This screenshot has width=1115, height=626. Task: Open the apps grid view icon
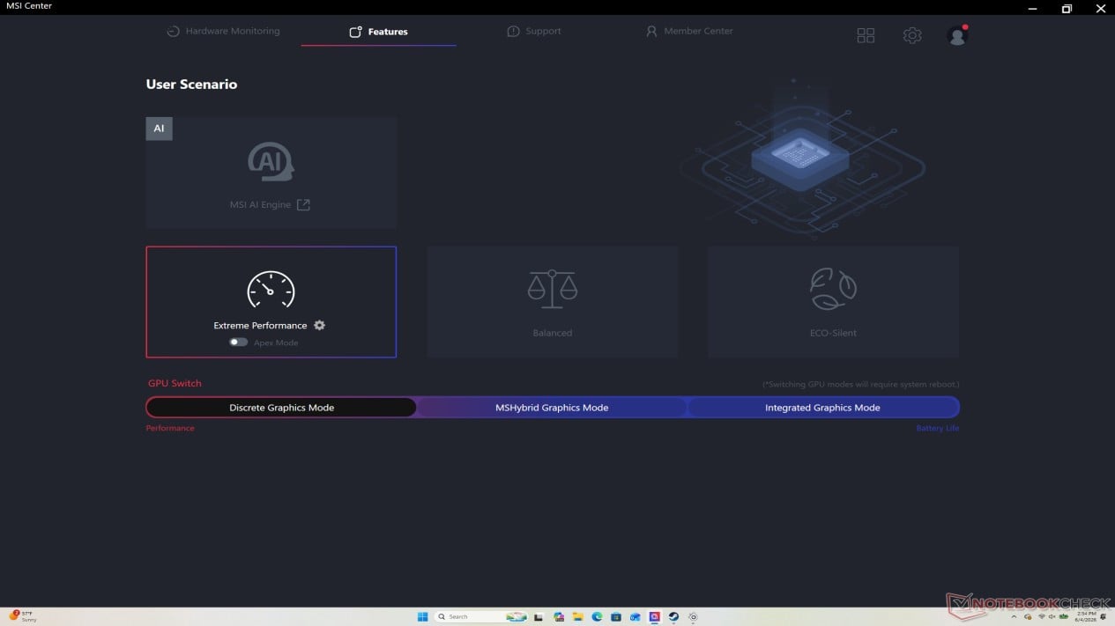coord(866,35)
